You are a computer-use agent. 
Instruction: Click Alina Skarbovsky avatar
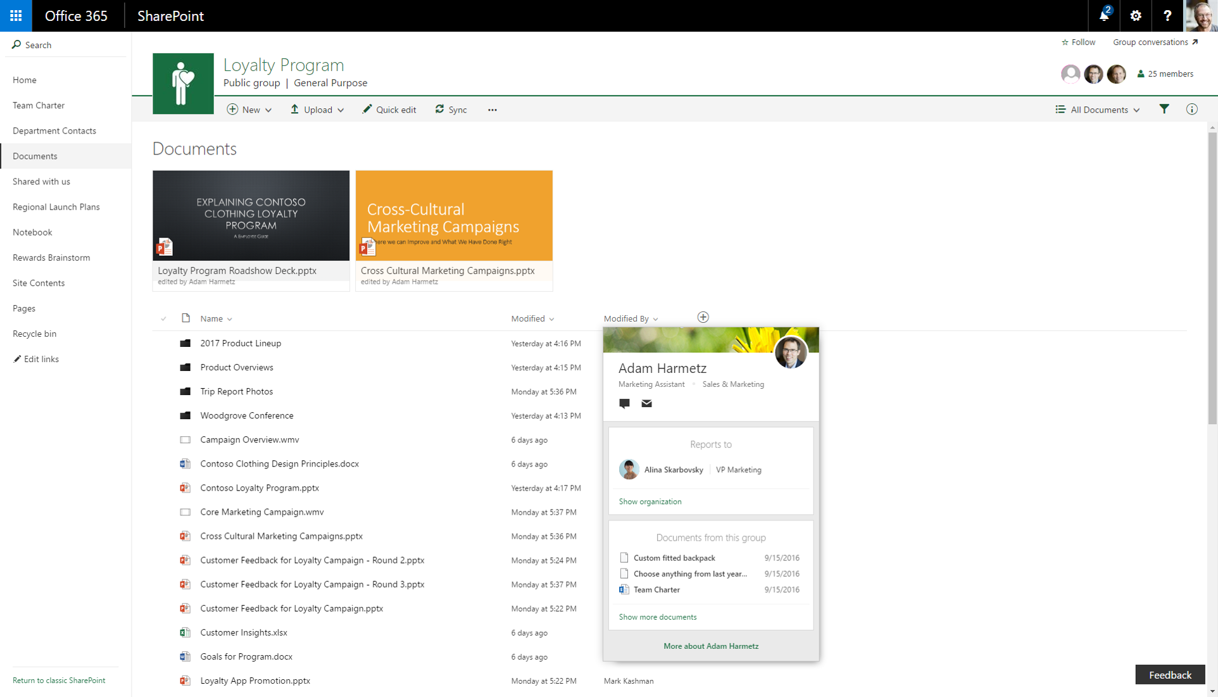tap(629, 469)
